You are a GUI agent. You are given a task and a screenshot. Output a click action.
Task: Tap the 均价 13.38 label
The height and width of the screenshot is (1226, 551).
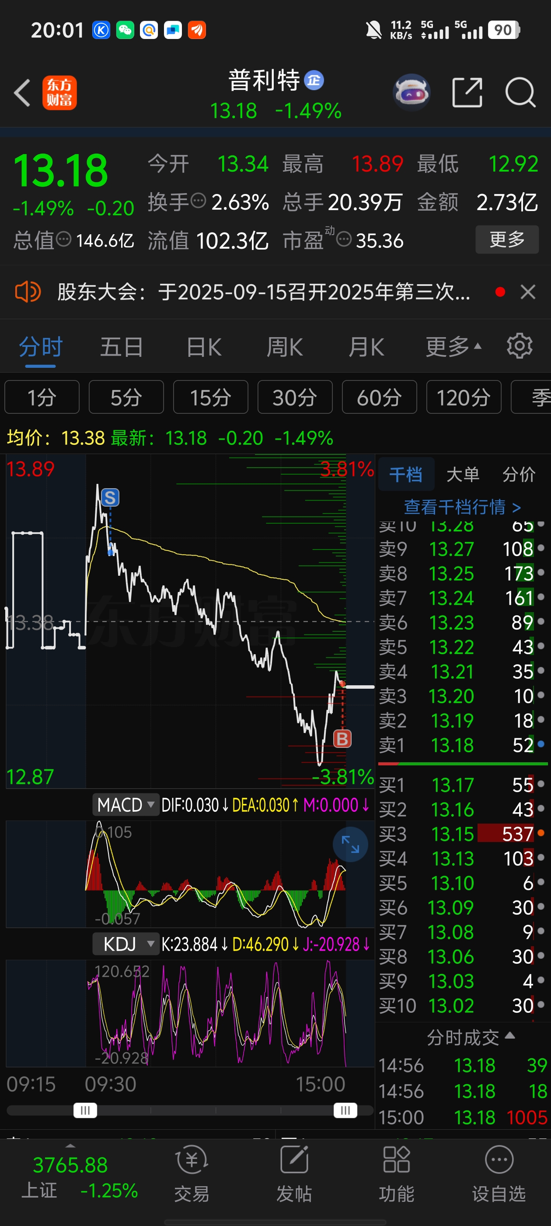pyautogui.click(x=56, y=437)
